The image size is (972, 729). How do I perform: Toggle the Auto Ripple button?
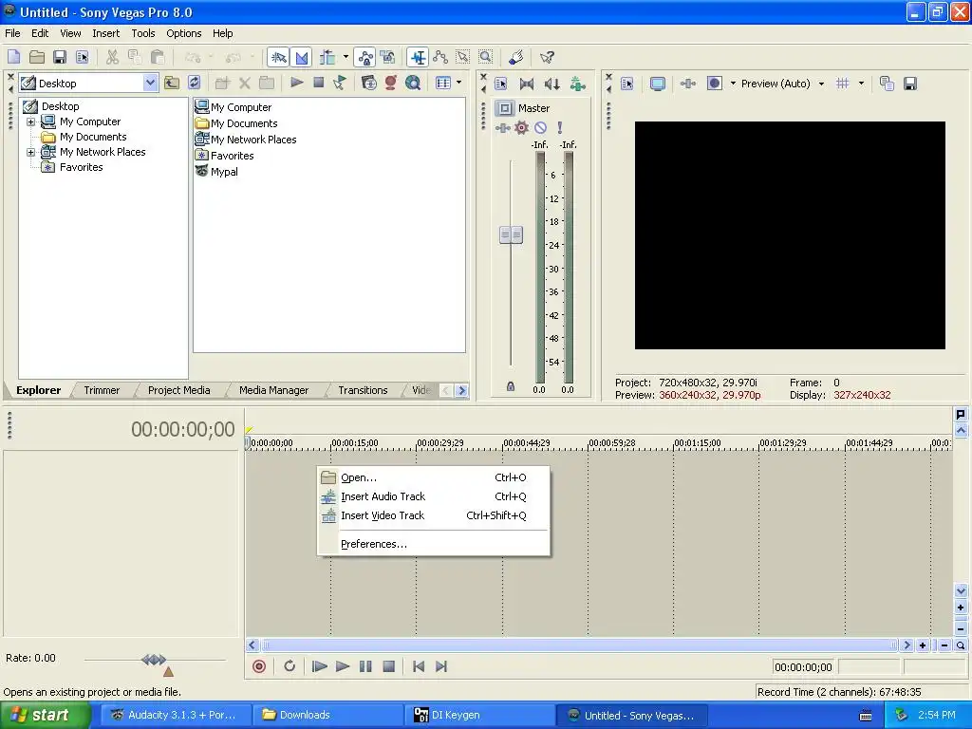[x=327, y=58]
